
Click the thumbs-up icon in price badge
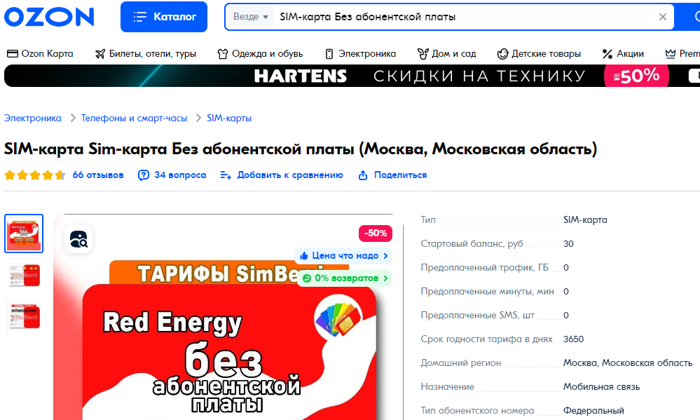(x=304, y=255)
